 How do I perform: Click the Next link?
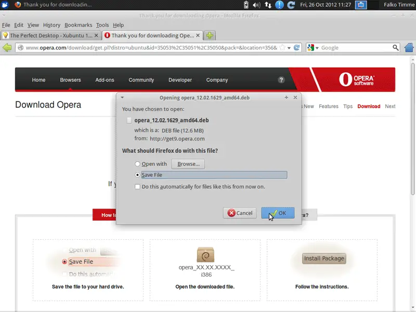click(390, 107)
